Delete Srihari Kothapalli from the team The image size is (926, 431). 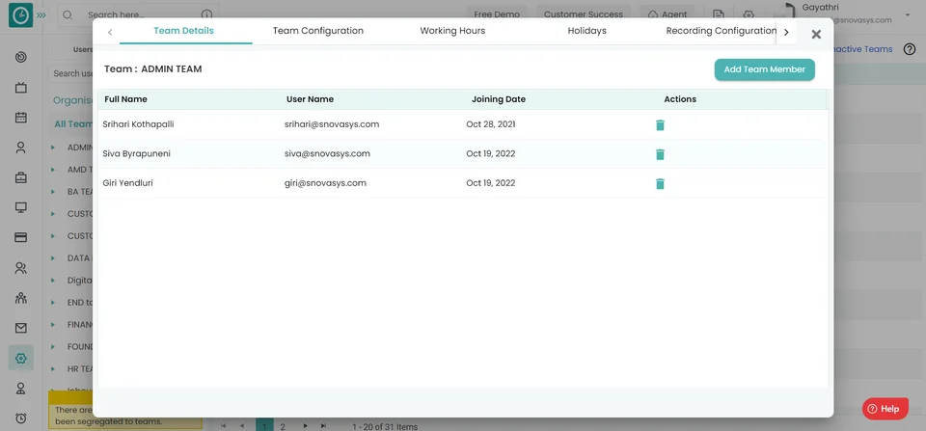(660, 125)
